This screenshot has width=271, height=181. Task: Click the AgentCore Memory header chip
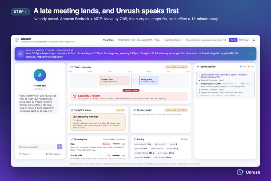(173, 40)
